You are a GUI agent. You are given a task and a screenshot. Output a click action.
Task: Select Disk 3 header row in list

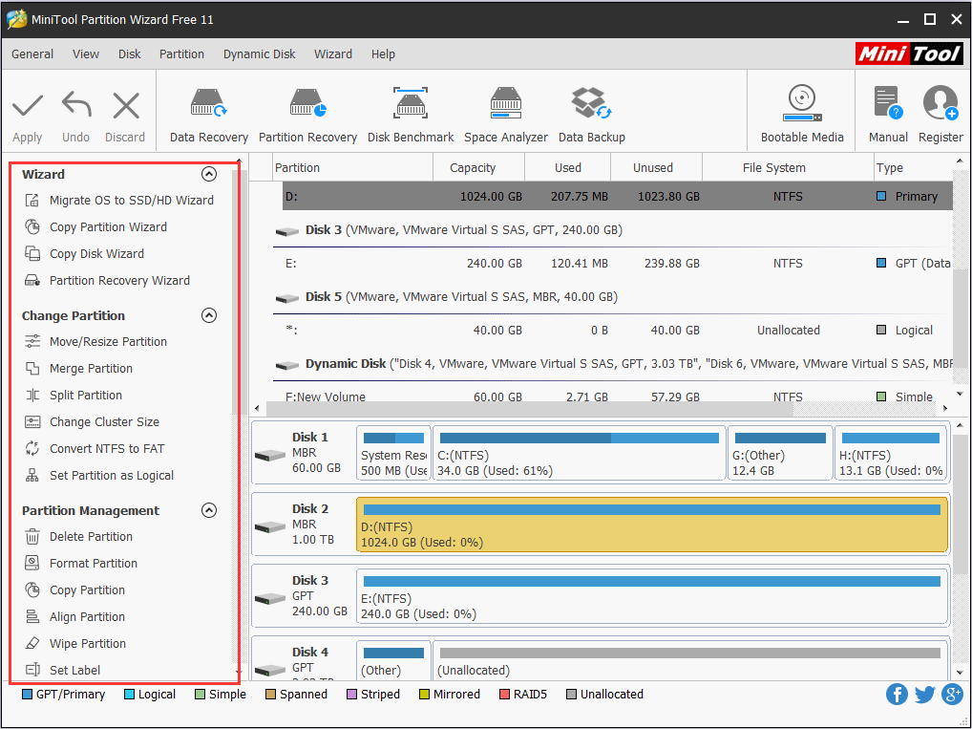click(x=612, y=230)
